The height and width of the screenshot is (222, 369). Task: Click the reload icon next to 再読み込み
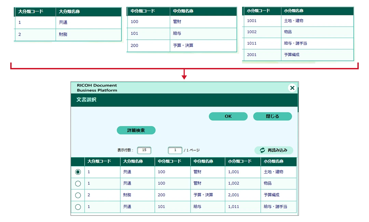(262, 150)
